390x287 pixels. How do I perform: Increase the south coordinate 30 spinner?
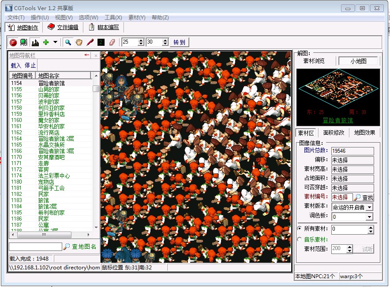tap(165, 40)
